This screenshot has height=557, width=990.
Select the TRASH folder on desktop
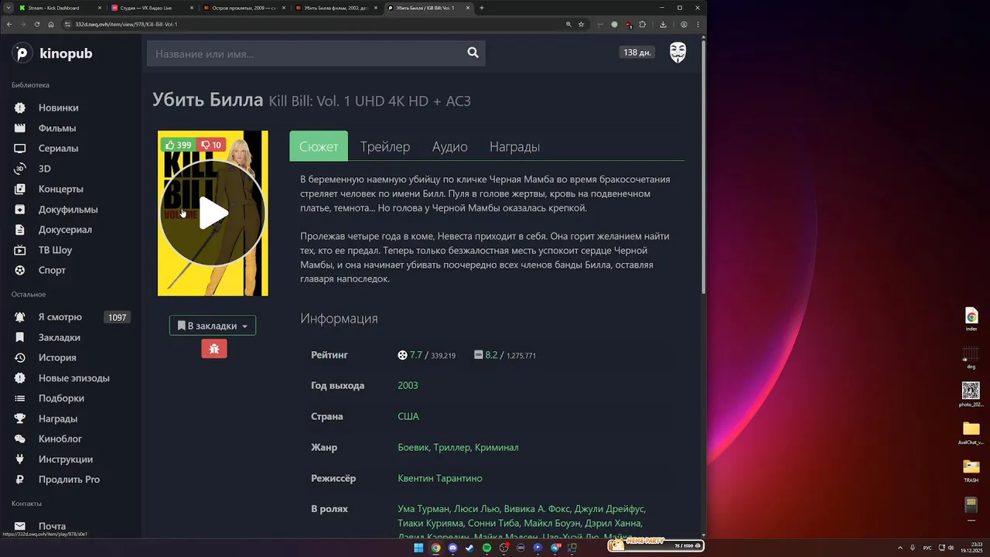tap(971, 470)
